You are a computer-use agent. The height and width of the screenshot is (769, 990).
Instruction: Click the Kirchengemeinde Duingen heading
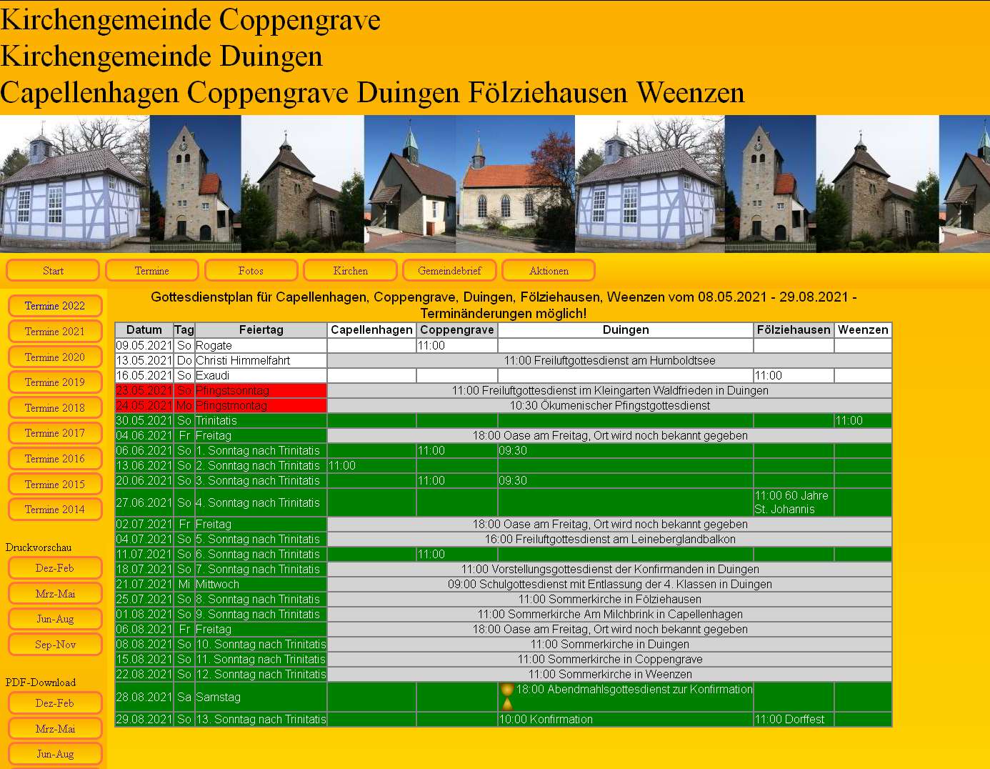point(161,56)
